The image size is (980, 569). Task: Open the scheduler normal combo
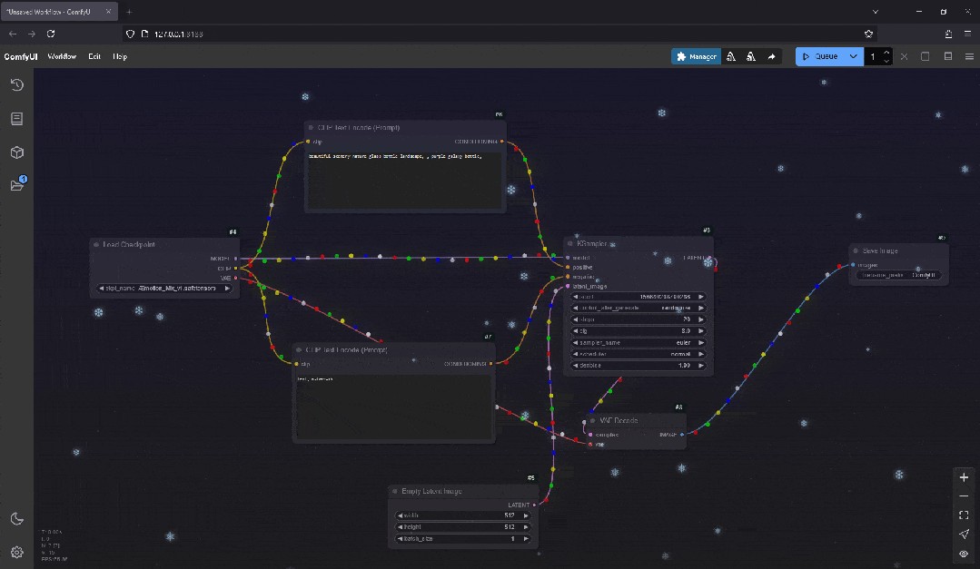pyautogui.click(x=638, y=354)
